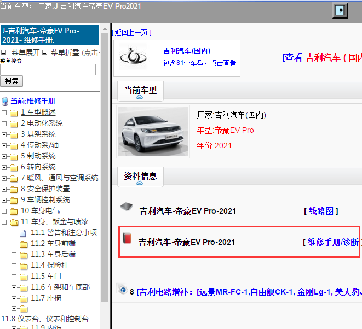Click the red book icon of 维修手册 row
This screenshot has height=329, width=362.
pos(127,238)
